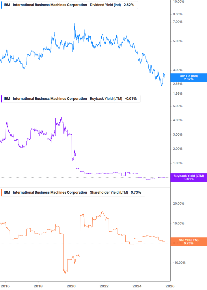Click the 4.00% label on buyback axis
This screenshot has height=290, width=207.
point(178,120)
